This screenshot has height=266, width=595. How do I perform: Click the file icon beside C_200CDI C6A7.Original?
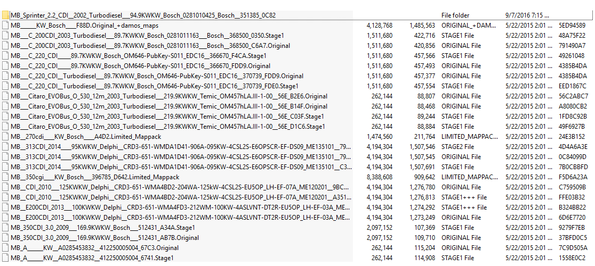tap(5, 46)
